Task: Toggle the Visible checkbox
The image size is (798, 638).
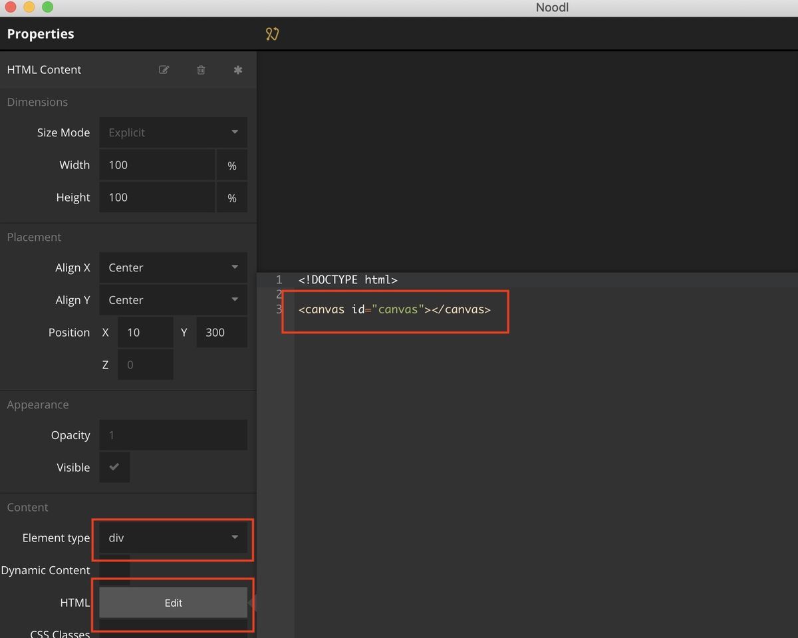Action: click(114, 467)
